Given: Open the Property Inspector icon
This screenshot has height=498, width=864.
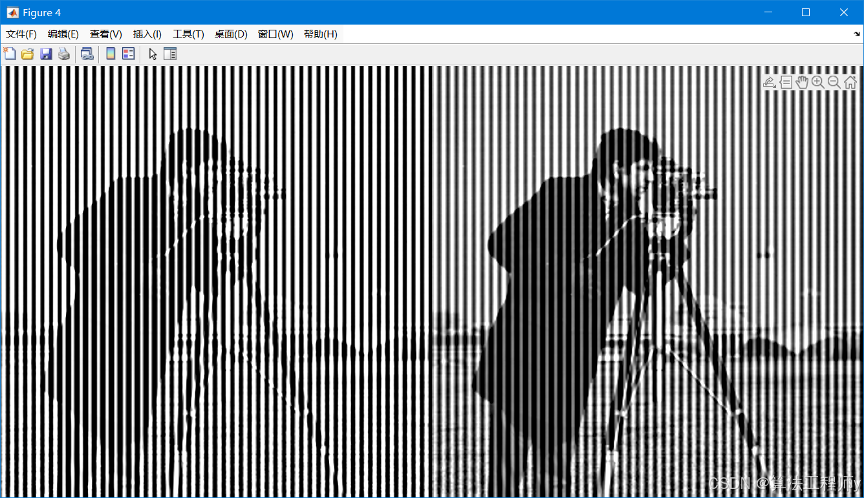Looking at the screenshot, I should (170, 54).
